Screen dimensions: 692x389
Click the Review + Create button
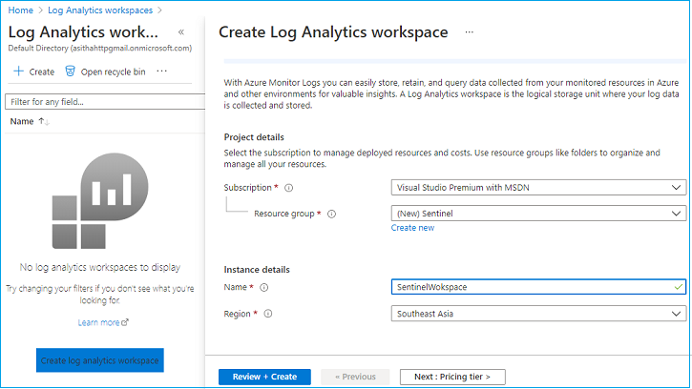[264, 377]
